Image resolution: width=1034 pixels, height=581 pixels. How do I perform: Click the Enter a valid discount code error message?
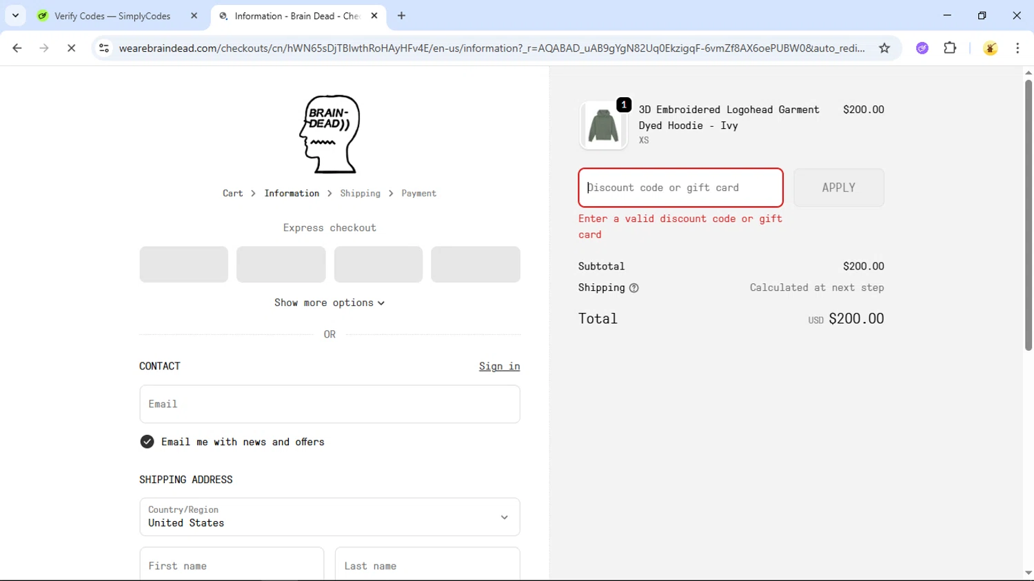680,226
